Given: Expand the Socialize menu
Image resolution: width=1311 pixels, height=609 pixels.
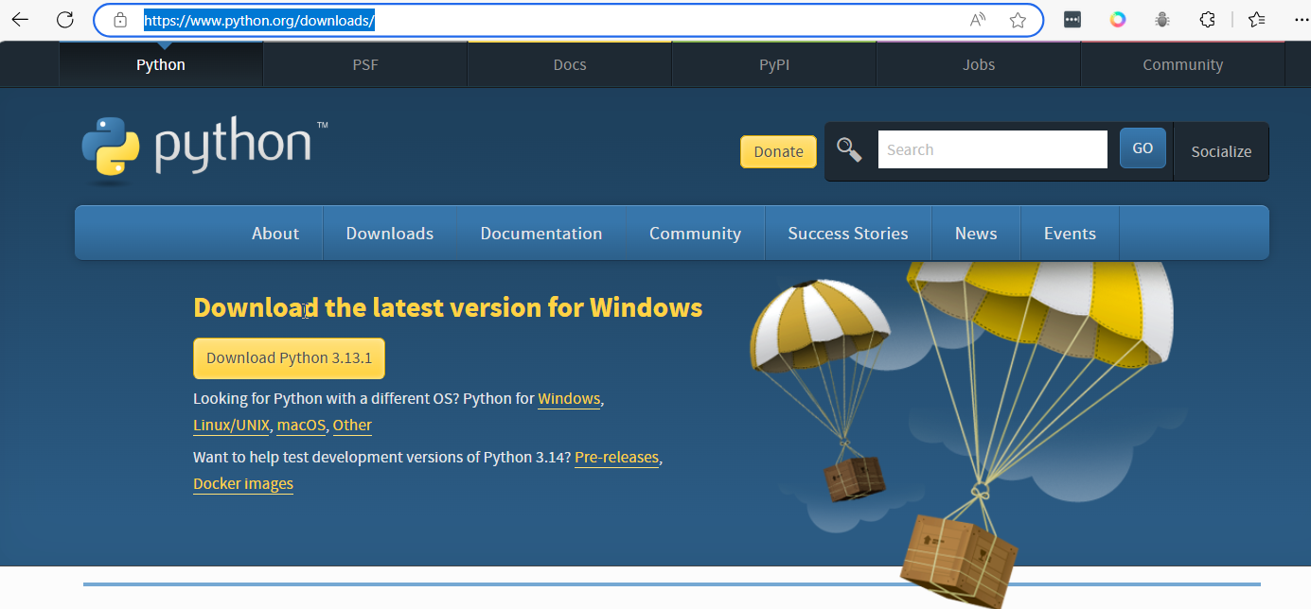Looking at the screenshot, I should point(1221,151).
